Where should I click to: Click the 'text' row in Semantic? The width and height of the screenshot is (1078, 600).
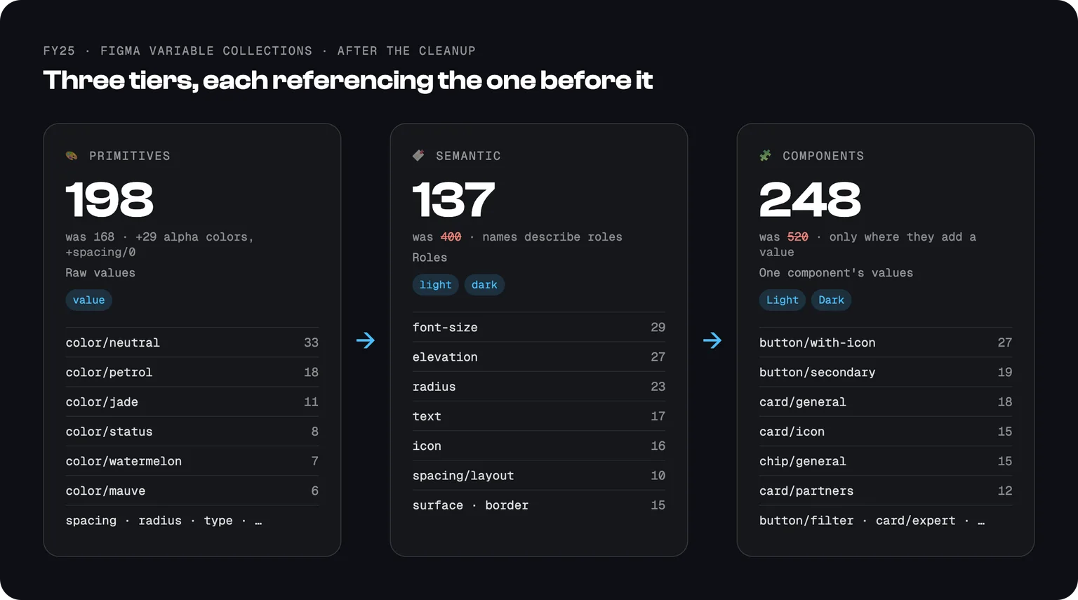[539, 416]
